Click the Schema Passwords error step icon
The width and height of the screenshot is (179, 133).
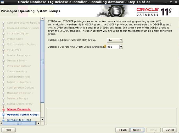(4, 110)
